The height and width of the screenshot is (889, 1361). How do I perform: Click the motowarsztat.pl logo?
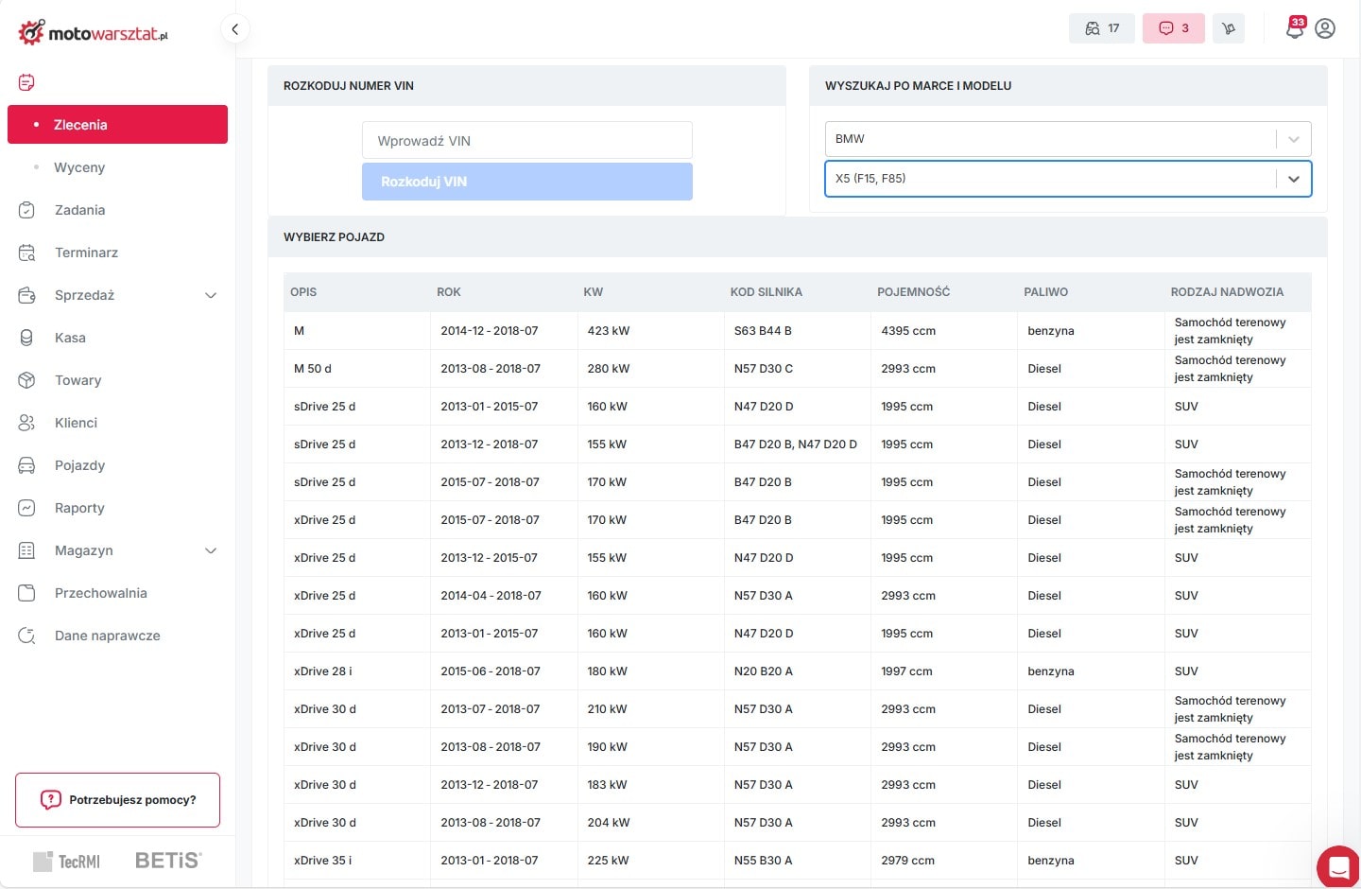(93, 33)
